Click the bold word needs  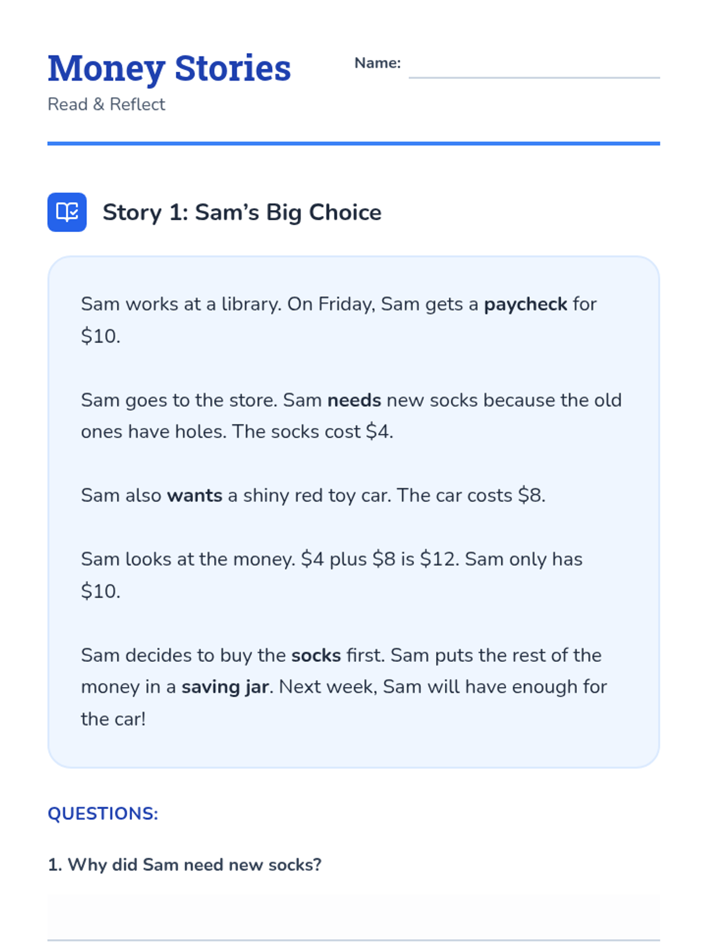pos(354,400)
